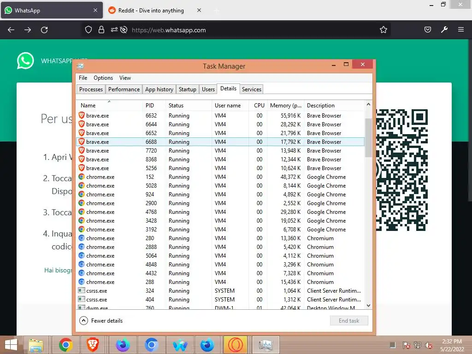
Task: Click the network tray icon
Action: click(418, 345)
